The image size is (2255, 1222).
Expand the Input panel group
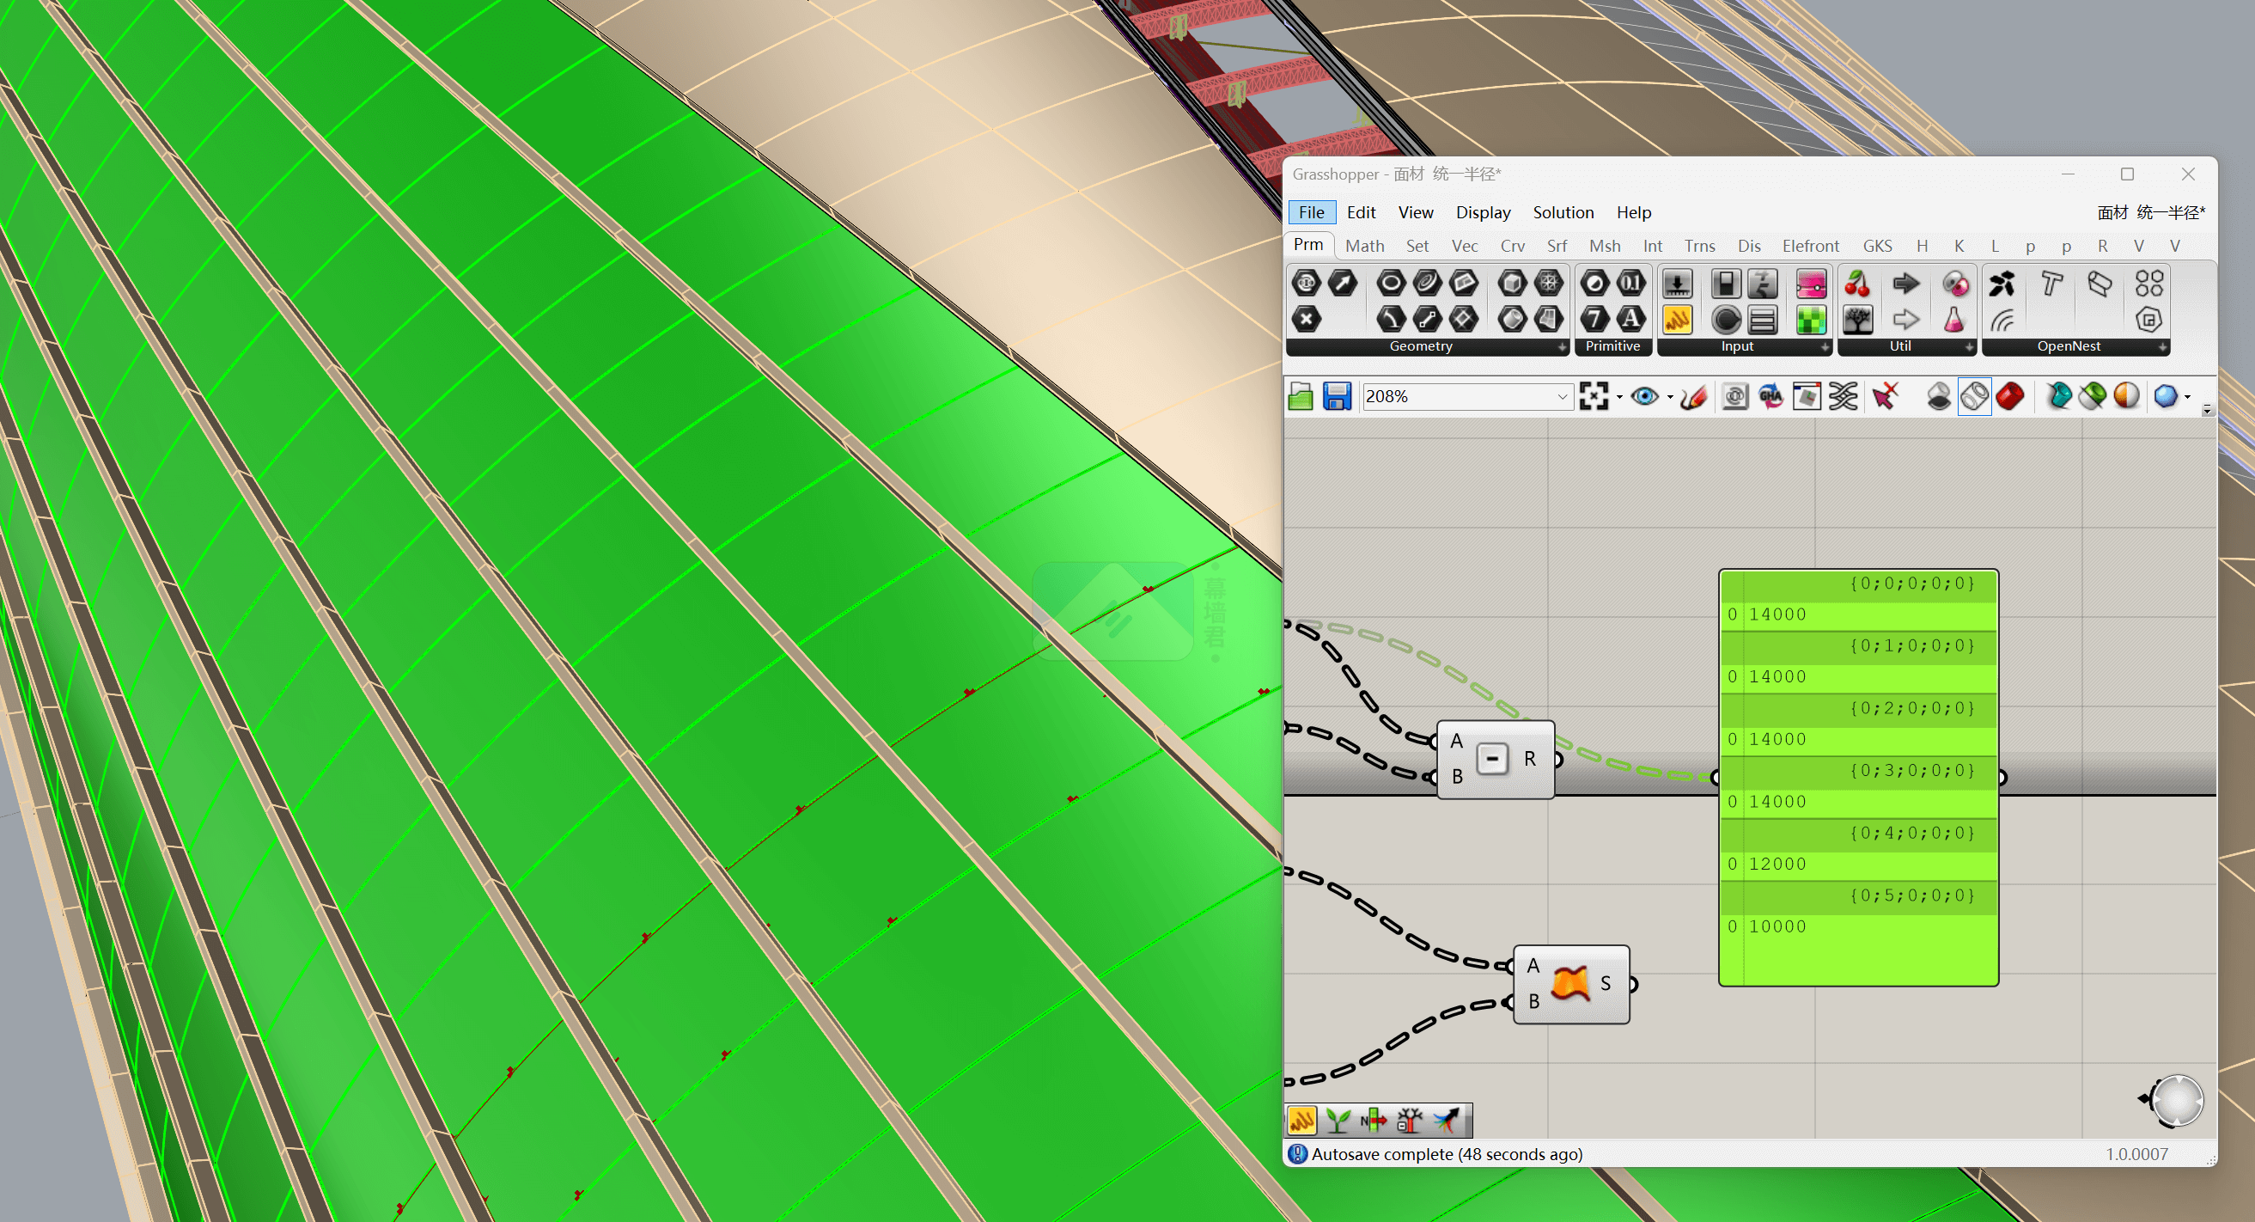[x=1825, y=348]
